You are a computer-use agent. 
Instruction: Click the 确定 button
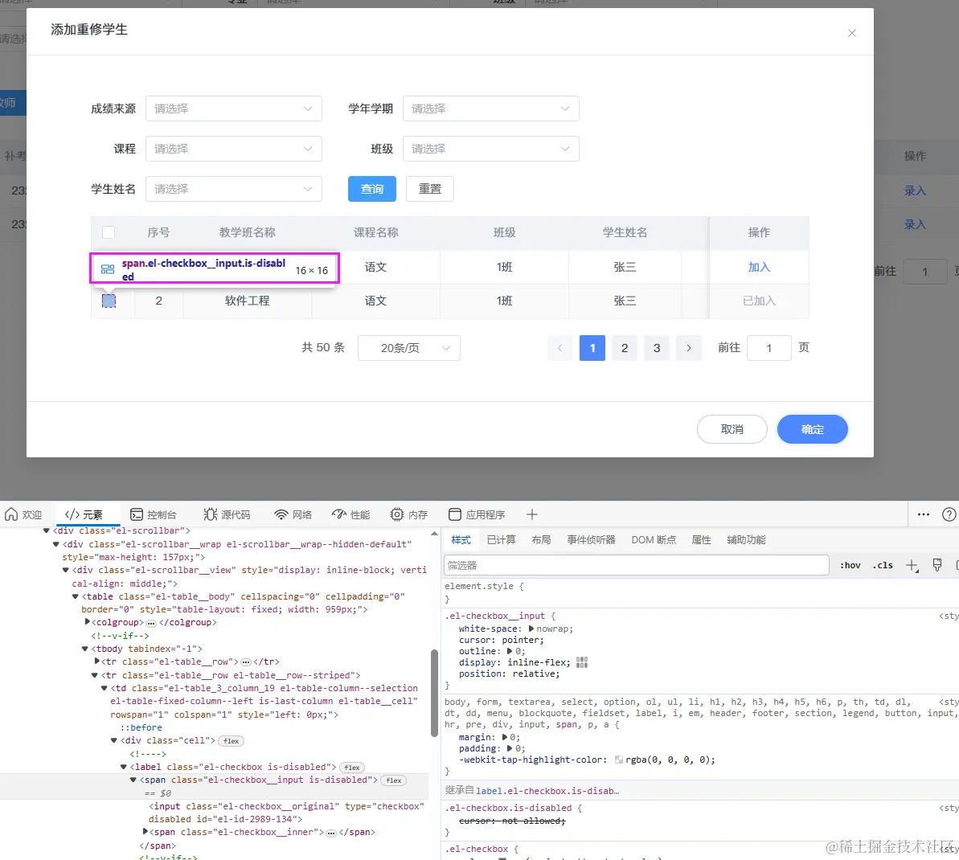click(812, 429)
